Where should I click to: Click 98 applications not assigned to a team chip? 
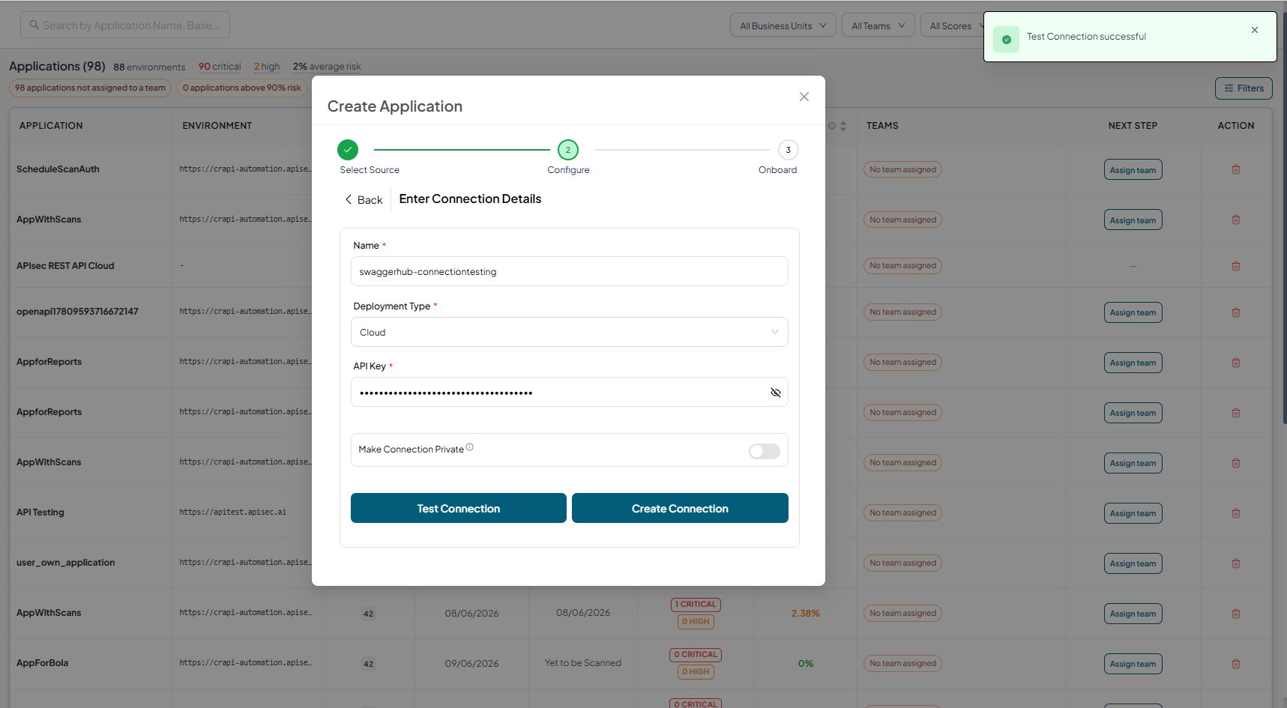90,88
